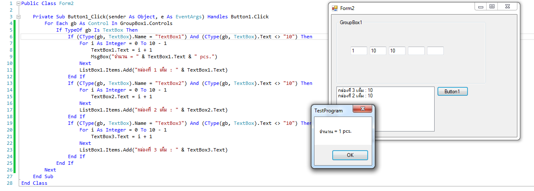Viewport: 534px width, 191px height.
Task: Click line 'If TypeOf gb Is TextBox Then'
Action: [x=97, y=30]
